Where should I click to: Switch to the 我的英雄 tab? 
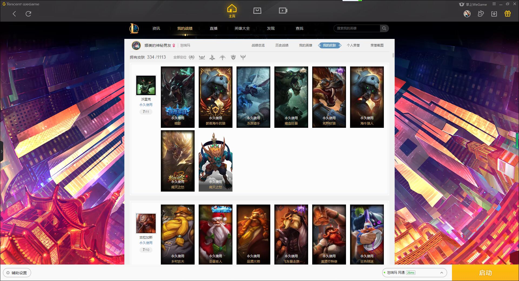[x=306, y=45]
